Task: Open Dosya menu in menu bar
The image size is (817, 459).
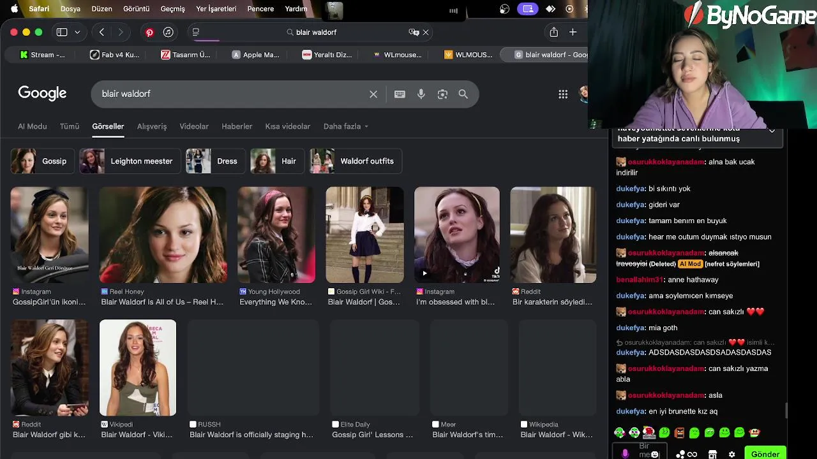Action: [x=70, y=9]
